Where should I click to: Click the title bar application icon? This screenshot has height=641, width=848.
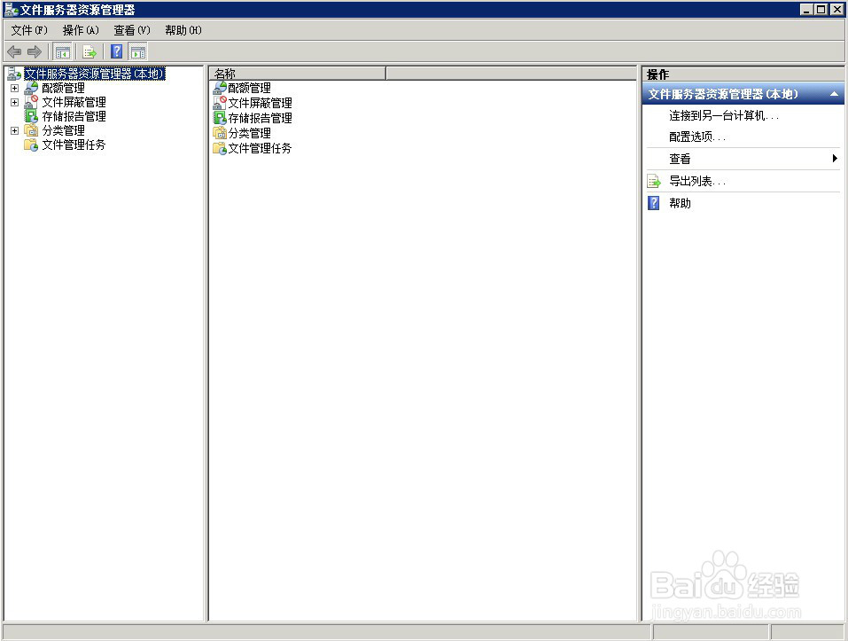[11, 9]
